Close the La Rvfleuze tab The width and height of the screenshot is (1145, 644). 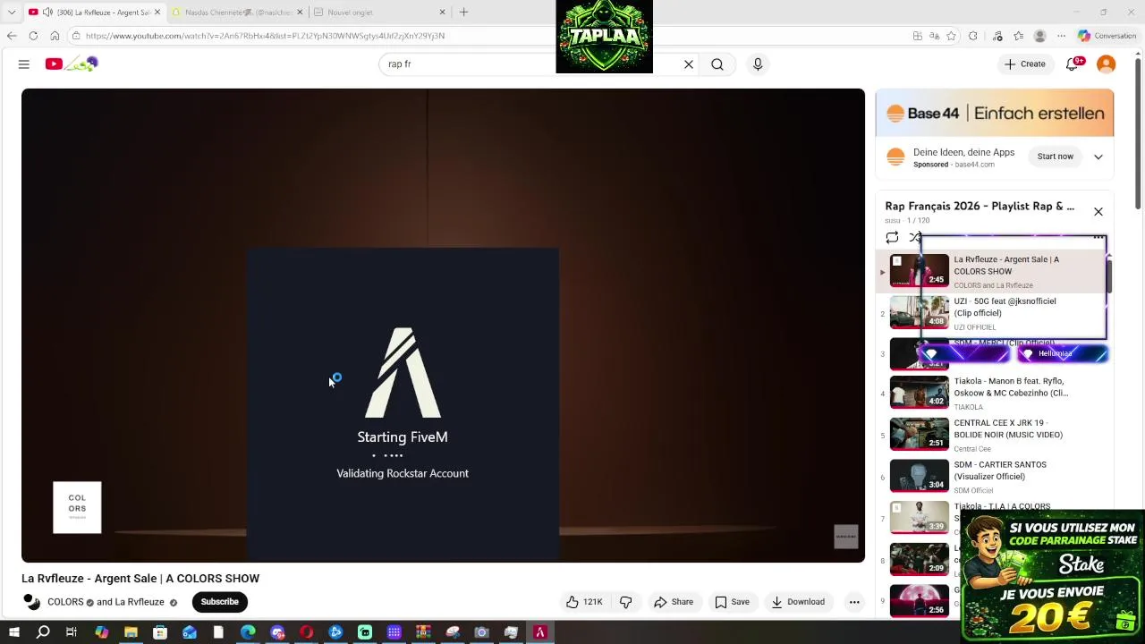[157, 13]
